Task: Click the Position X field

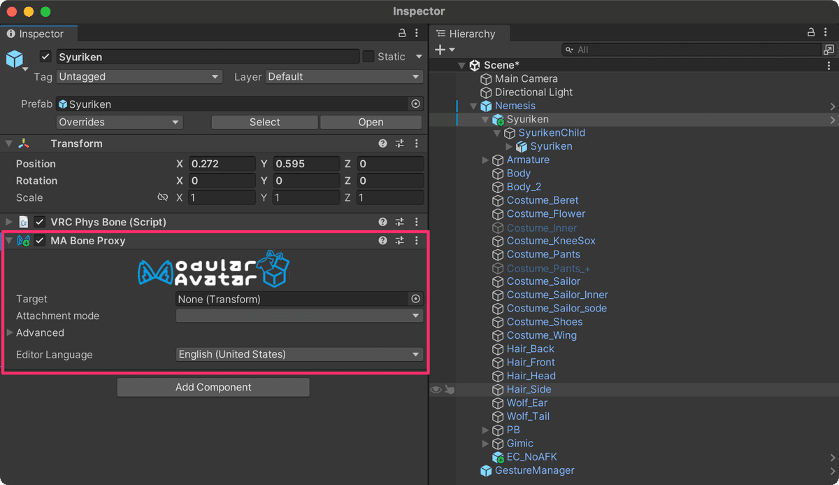Action: pos(222,164)
